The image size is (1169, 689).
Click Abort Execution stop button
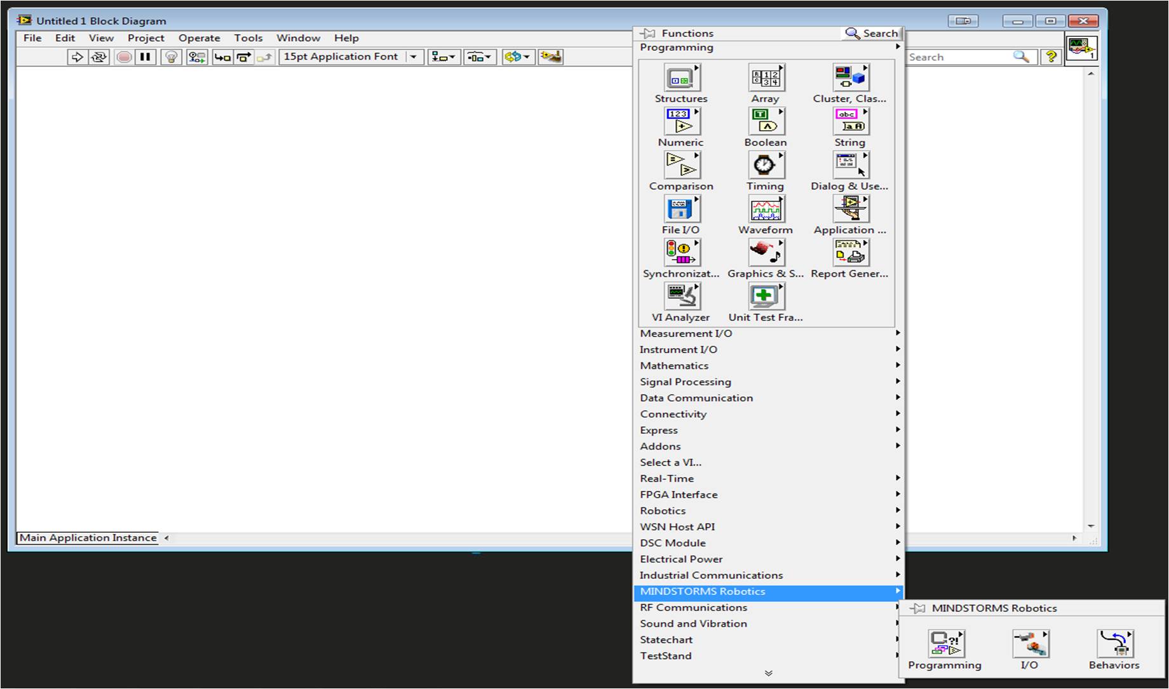point(125,57)
